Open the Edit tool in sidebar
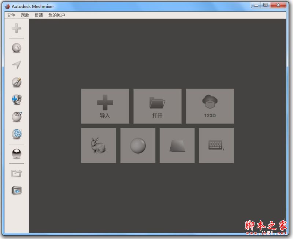The height and width of the screenshot is (239, 293). [x=16, y=117]
